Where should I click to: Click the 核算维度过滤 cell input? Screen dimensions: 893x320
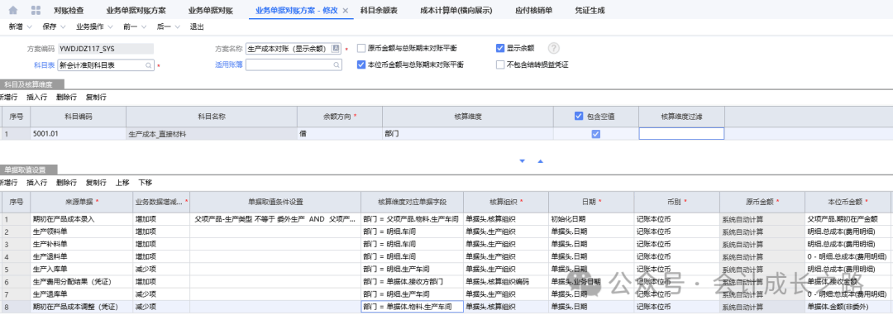(x=681, y=134)
